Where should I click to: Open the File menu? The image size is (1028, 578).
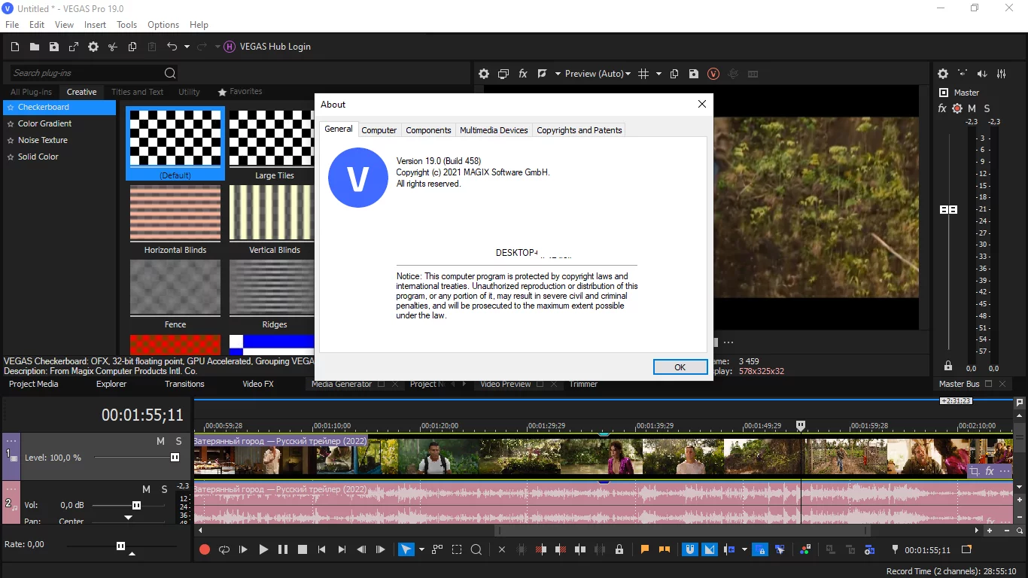pyautogui.click(x=12, y=25)
